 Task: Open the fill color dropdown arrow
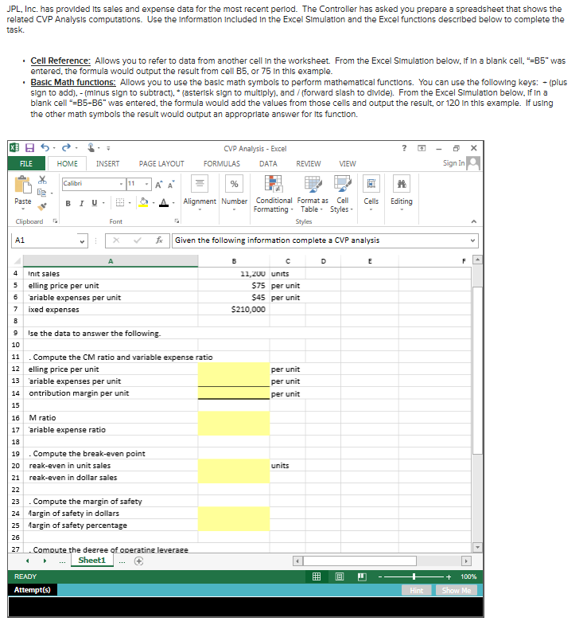point(154,203)
